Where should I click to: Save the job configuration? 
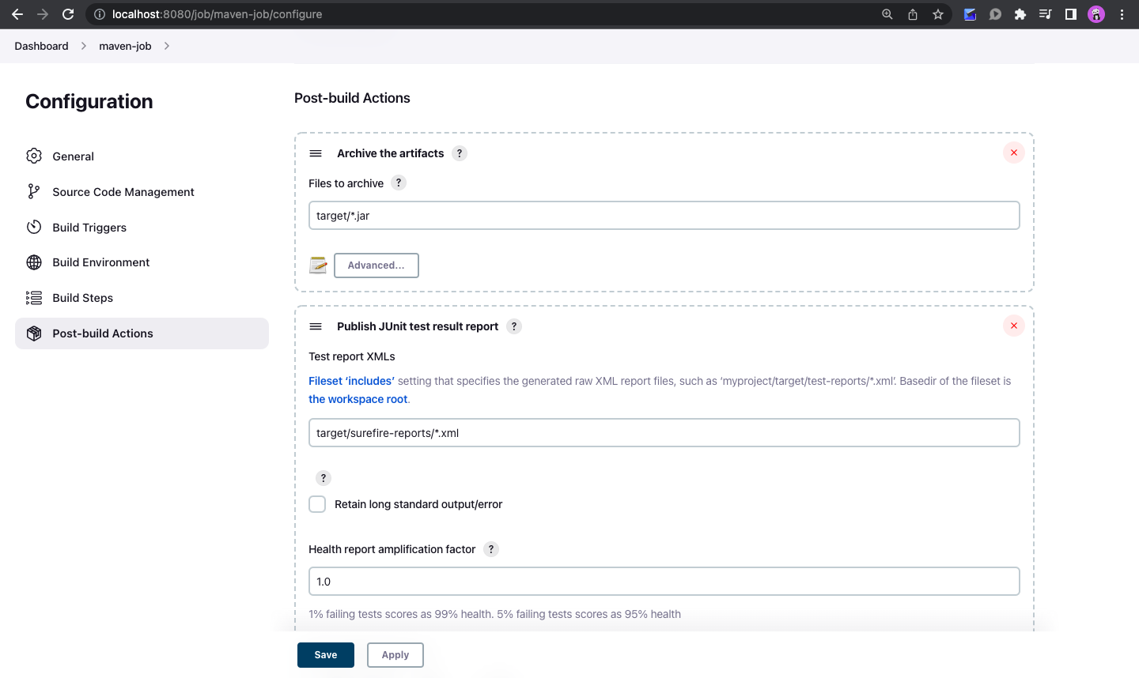click(x=325, y=654)
